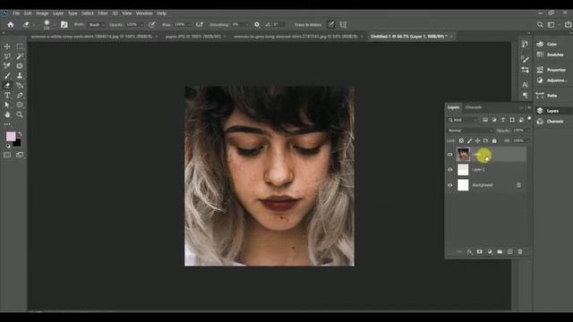Click the create new layer icon
573x322 pixels.
509,251
